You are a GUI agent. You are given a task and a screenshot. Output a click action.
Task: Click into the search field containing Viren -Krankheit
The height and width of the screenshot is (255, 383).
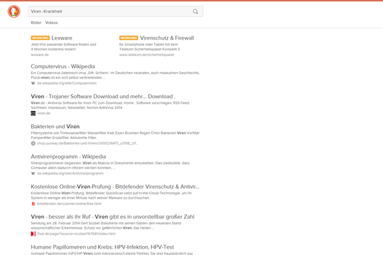coord(109,11)
